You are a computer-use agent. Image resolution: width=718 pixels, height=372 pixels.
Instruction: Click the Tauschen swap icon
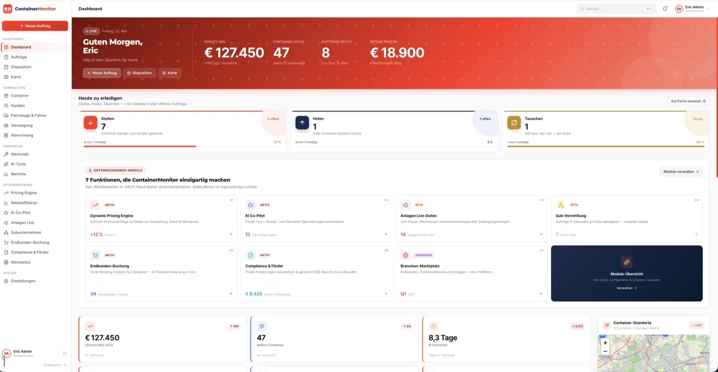tap(514, 123)
